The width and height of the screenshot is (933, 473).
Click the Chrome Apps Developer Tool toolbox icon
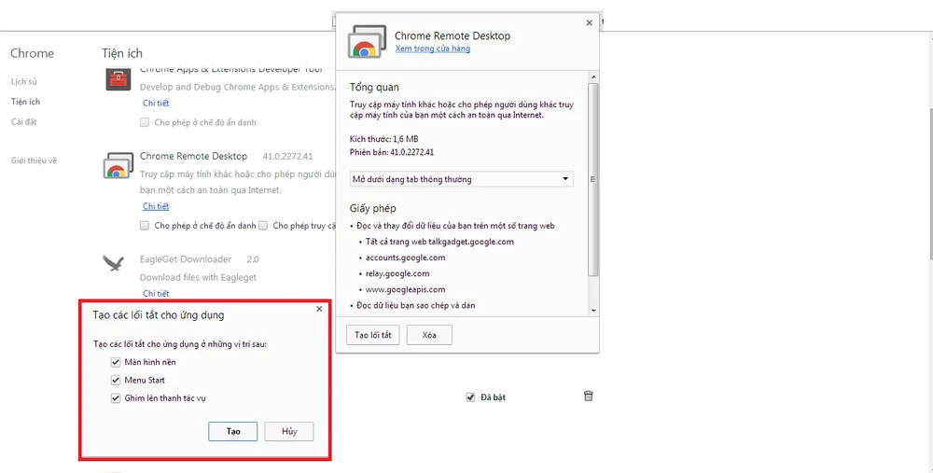pyautogui.click(x=117, y=80)
